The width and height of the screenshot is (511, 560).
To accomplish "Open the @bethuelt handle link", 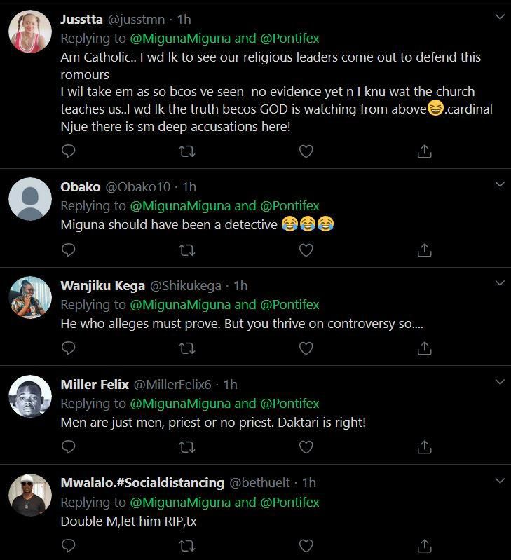I will [x=261, y=482].
